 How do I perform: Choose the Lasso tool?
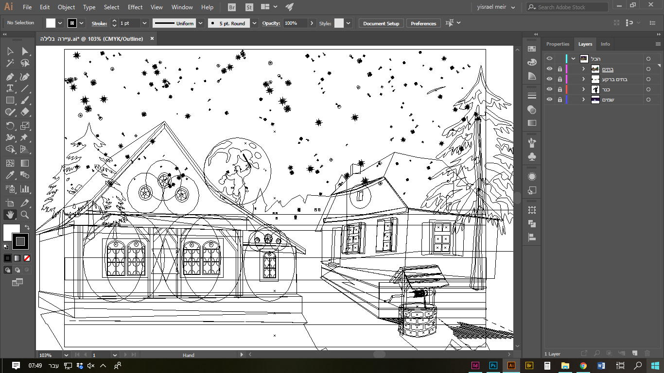[x=25, y=63]
